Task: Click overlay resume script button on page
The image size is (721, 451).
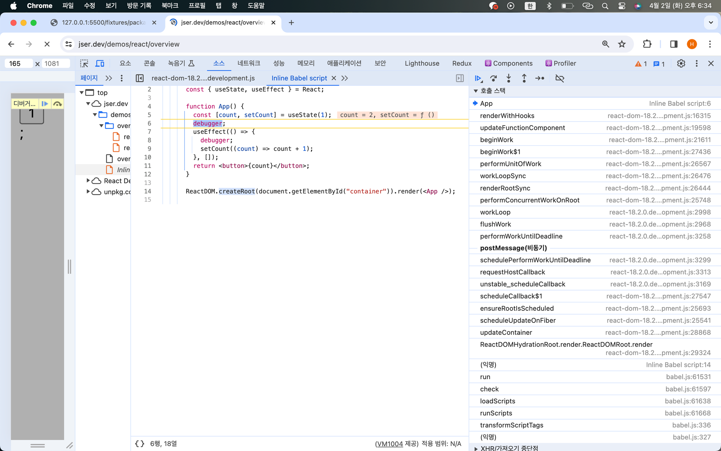Action: pos(45,104)
